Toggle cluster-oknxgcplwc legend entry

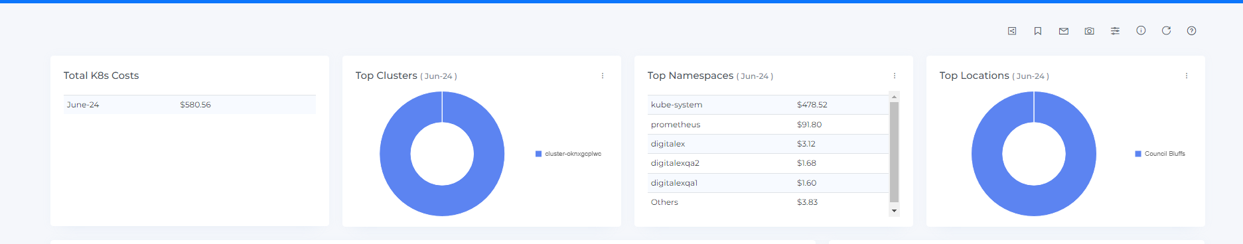click(568, 154)
